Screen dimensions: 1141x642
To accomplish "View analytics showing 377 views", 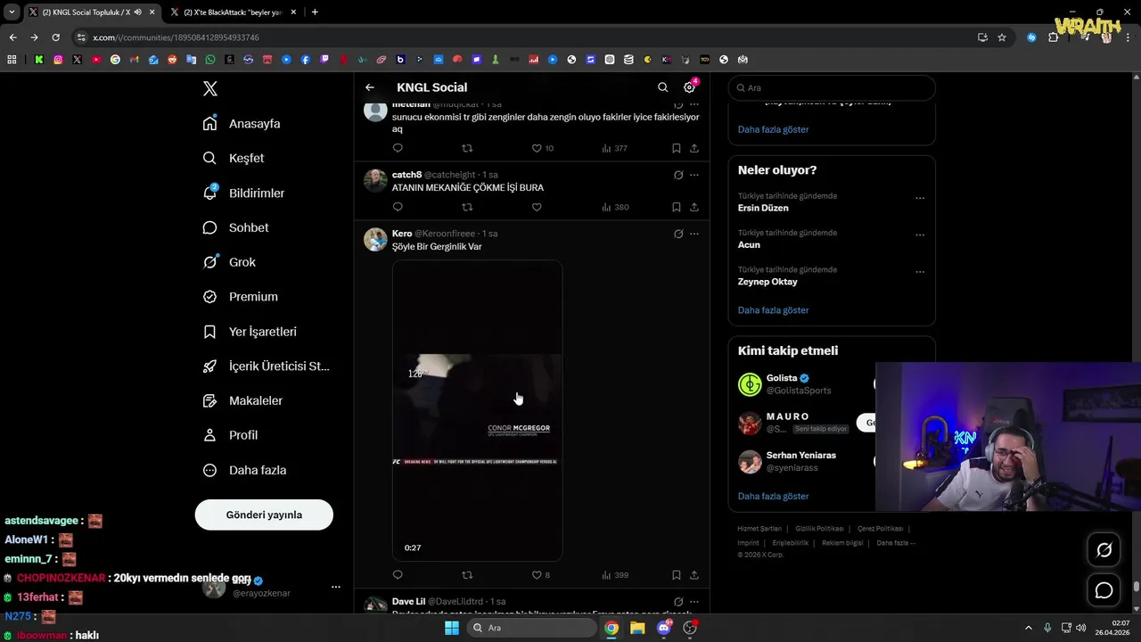I will tap(615, 148).
